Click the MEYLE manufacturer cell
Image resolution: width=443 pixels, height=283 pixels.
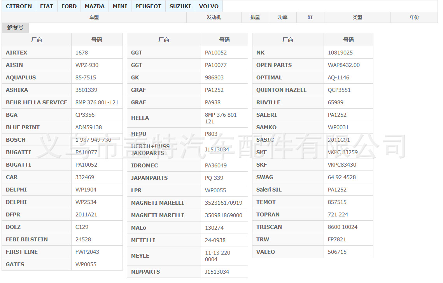coord(164,256)
